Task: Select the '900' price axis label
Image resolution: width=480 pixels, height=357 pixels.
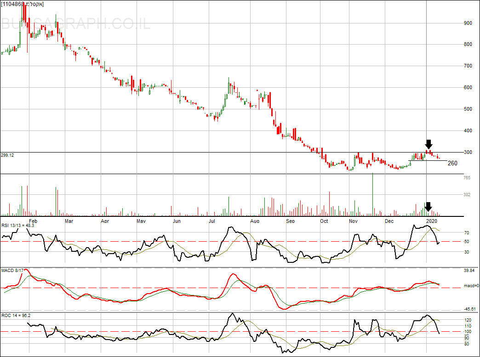Action: pyautogui.click(x=468, y=23)
